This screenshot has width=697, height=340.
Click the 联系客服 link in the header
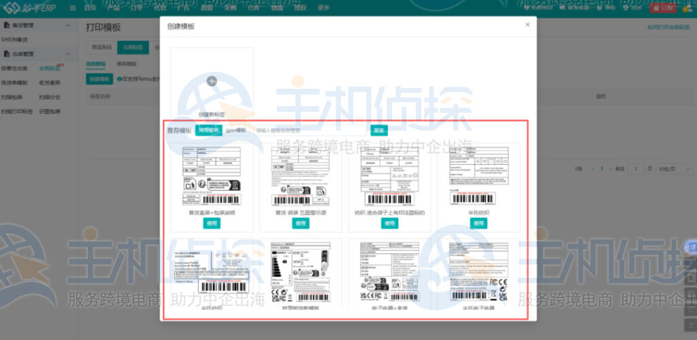(x=574, y=8)
